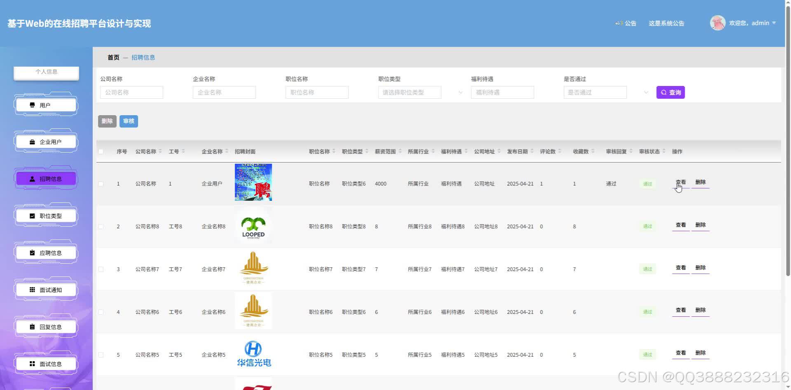The image size is (791, 390).
Task: Click the 首页 breadcrumb link
Action: click(x=113, y=58)
